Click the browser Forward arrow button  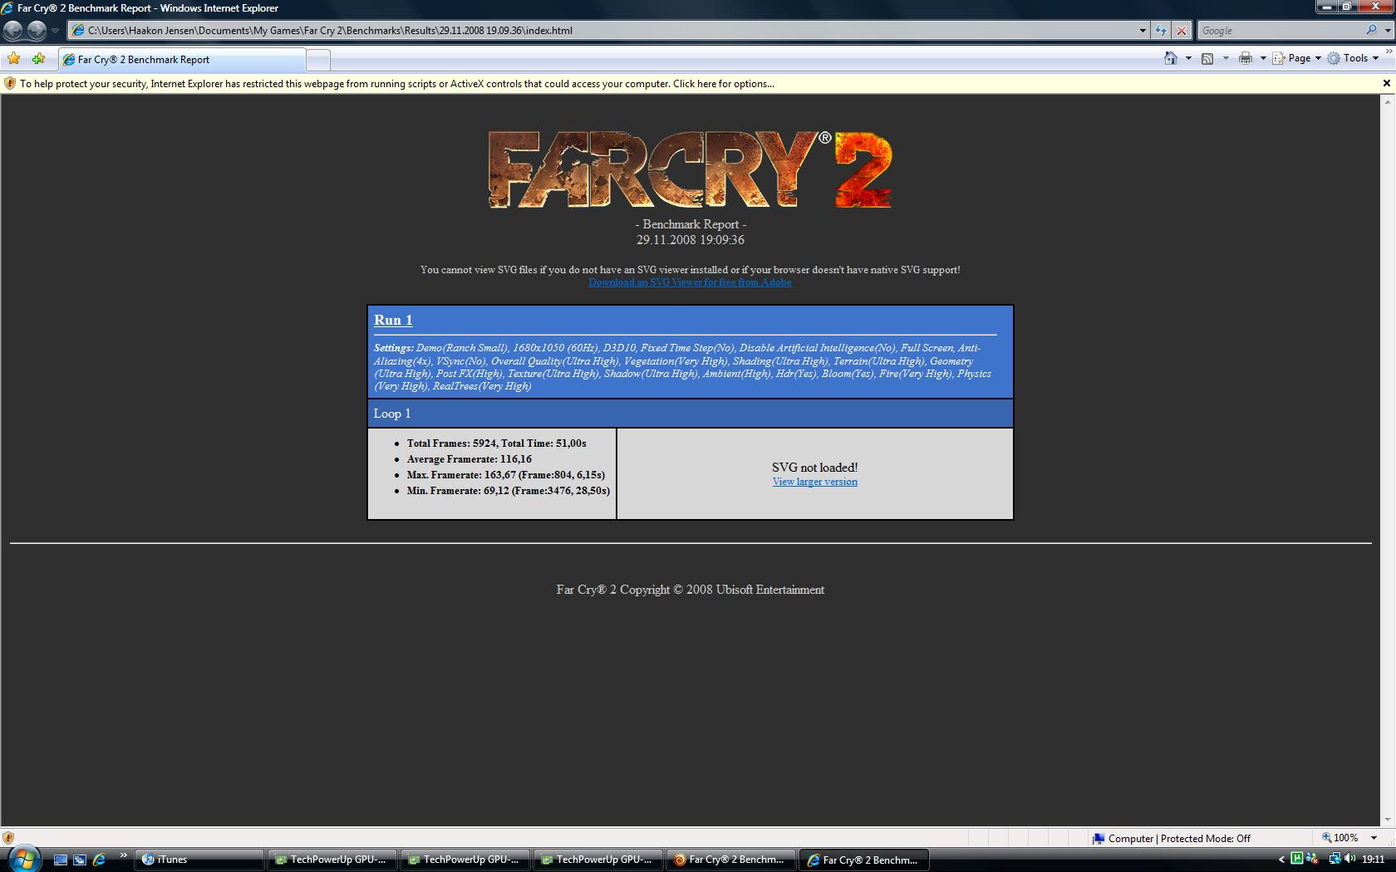(37, 31)
